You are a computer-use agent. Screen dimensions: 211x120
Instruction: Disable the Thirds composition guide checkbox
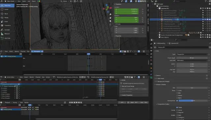177,107
